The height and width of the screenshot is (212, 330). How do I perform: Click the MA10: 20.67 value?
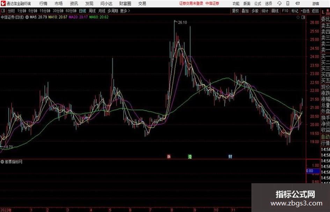tap(58, 17)
